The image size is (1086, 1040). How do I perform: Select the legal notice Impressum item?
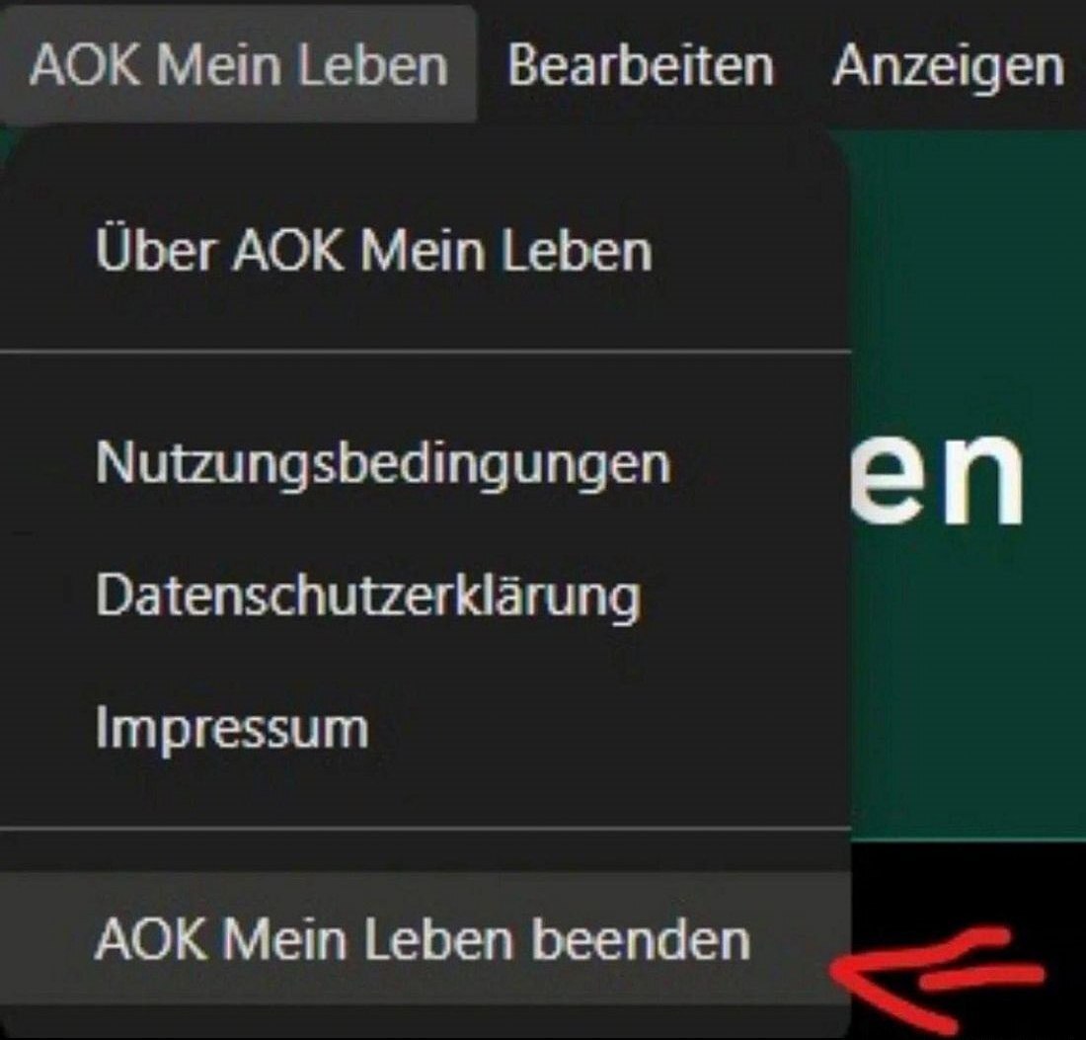[231, 728]
